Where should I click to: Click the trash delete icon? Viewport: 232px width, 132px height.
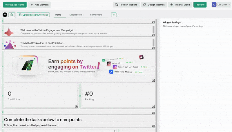pos(12,15)
